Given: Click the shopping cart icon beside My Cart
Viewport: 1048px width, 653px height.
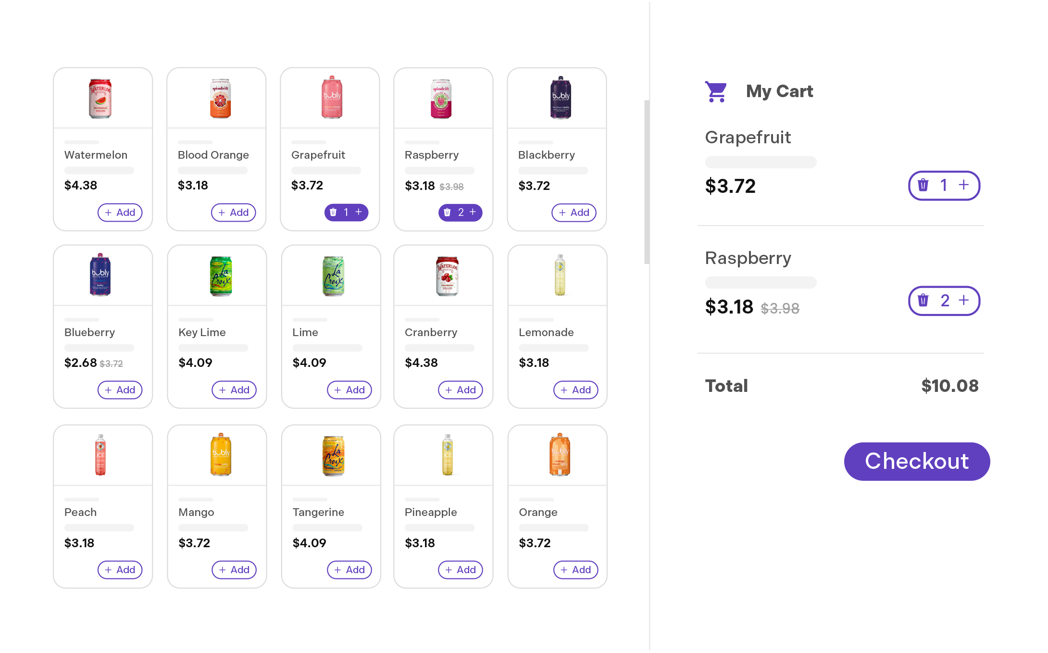Looking at the screenshot, I should (x=716, y=91).
